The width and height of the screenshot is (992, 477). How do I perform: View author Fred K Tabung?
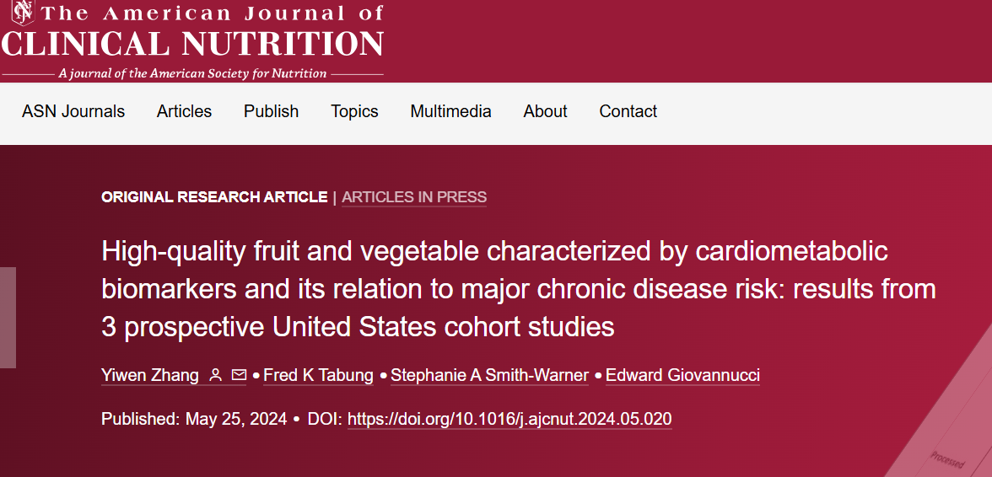(x=318, y=375)
